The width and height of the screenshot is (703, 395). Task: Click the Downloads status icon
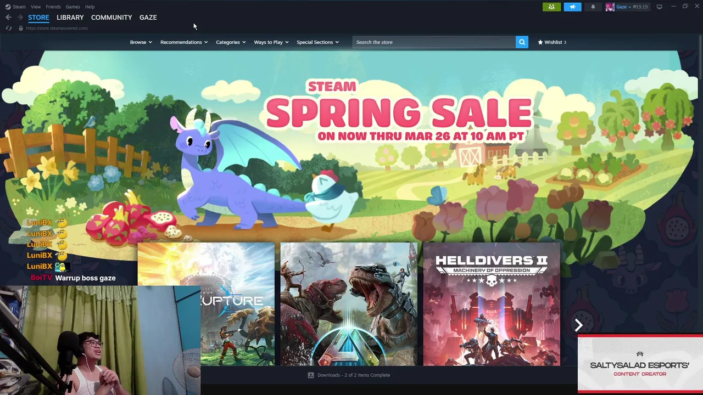tap(311, 375)
